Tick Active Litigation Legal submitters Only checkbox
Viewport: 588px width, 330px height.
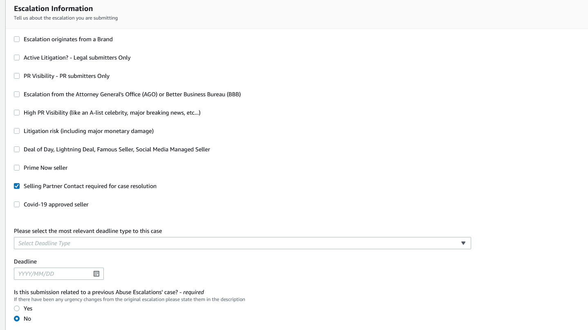(x=17, y=58)
